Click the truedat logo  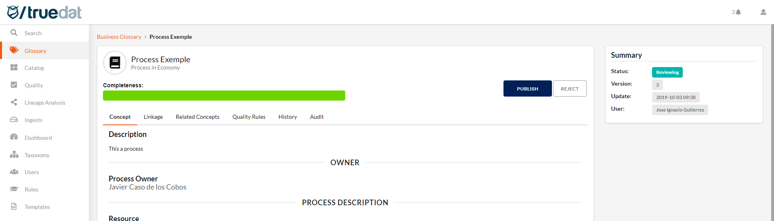tap(44, 13)
